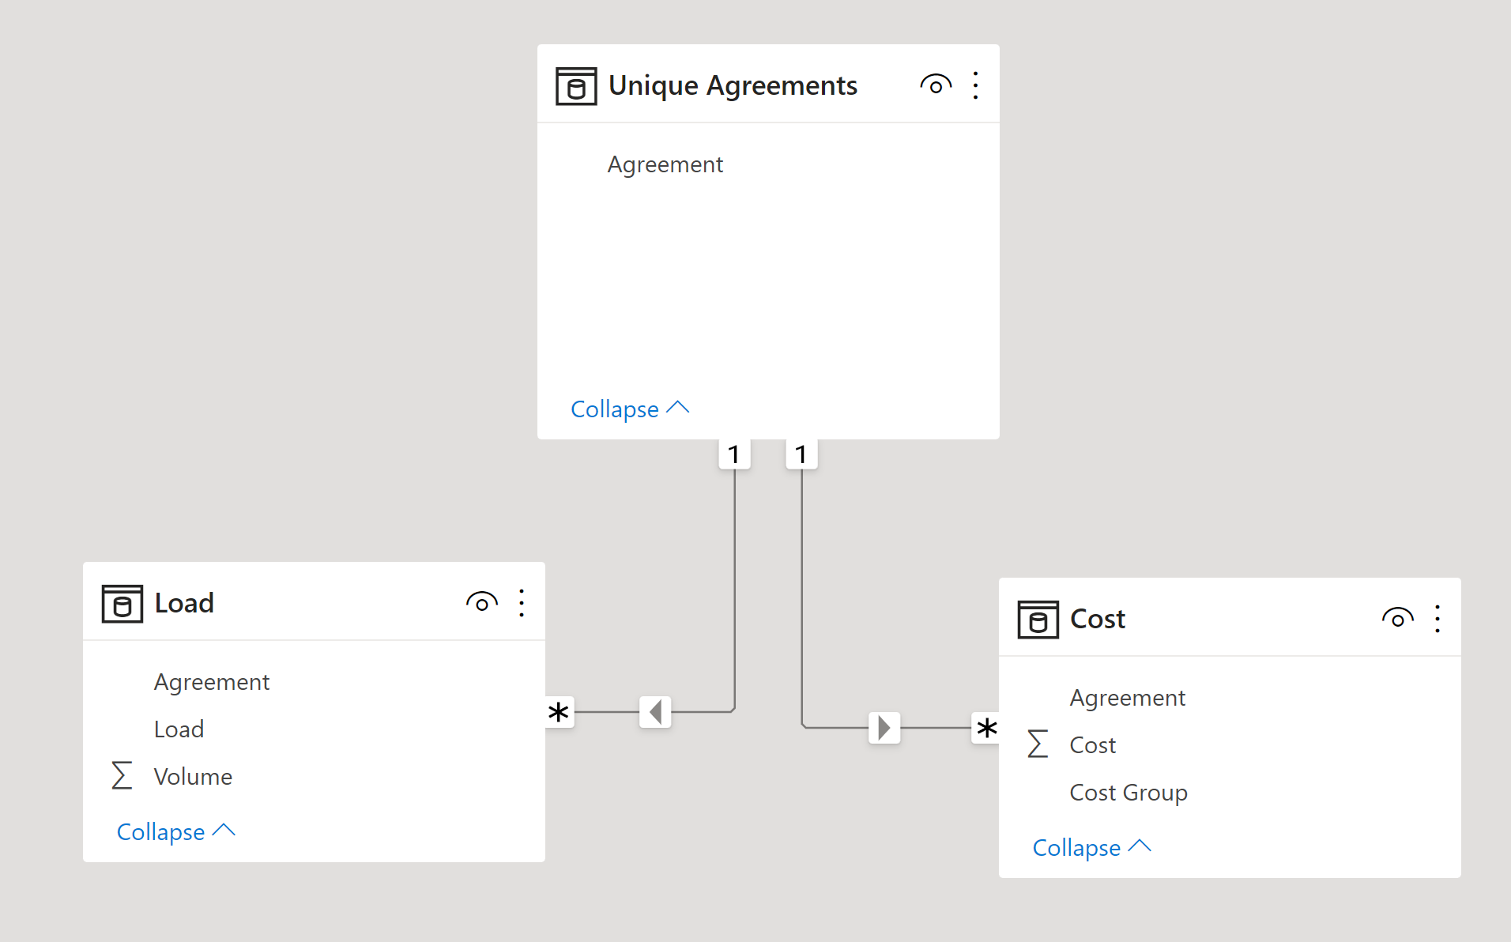Select the Cost relationship filter direction arrow

(x=884, y=728)
